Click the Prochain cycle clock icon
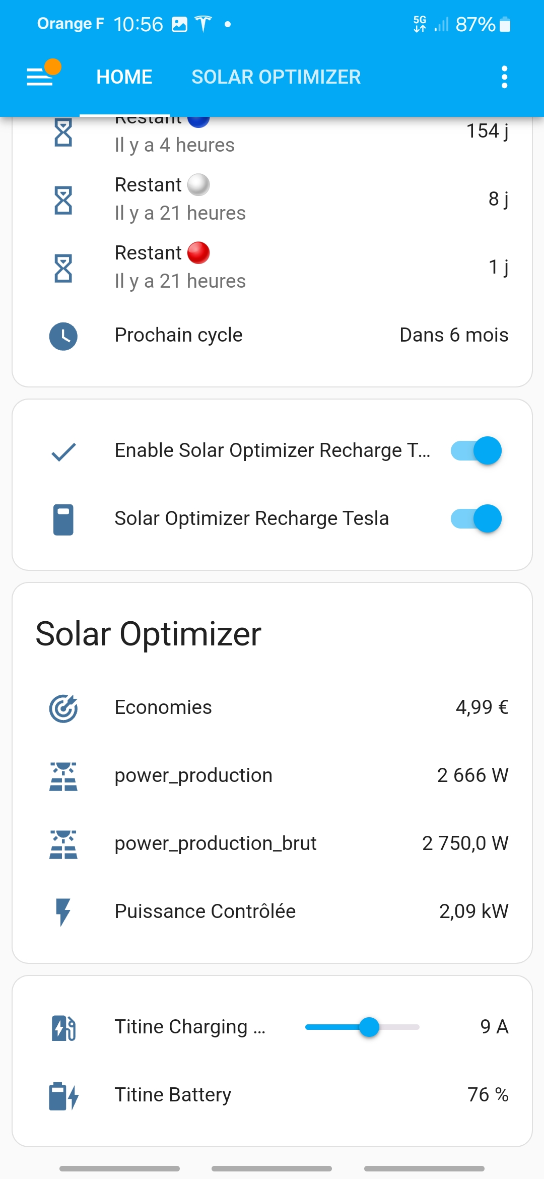 pos(63,336)
